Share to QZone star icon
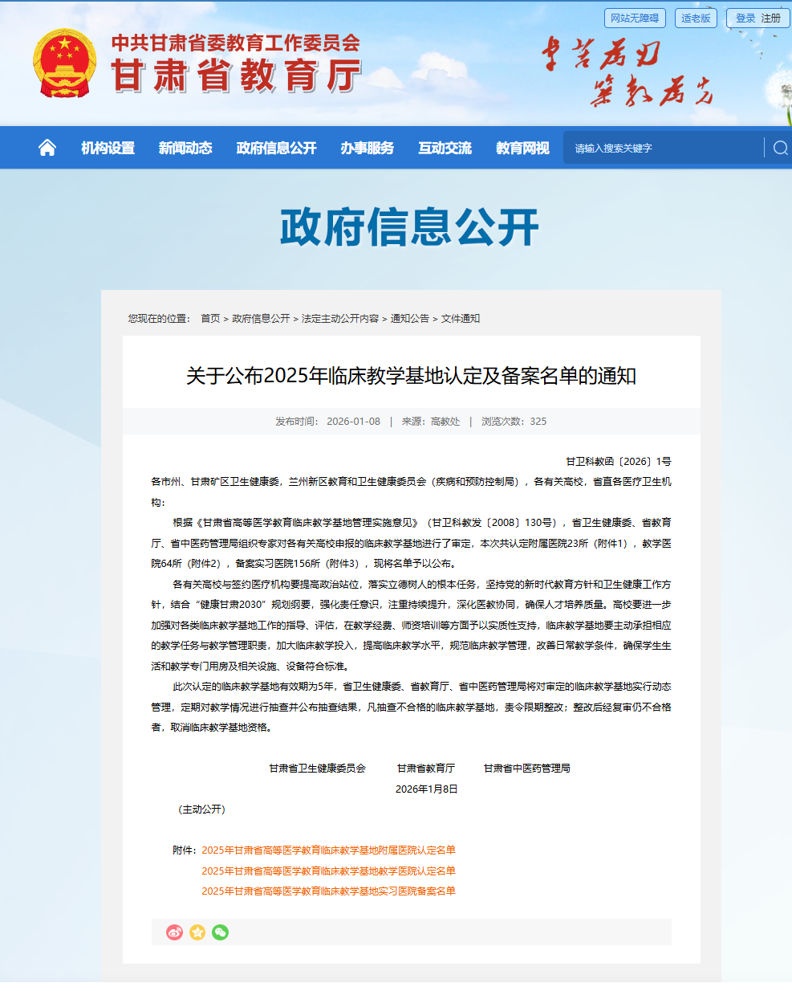The width and height of the screenshot is (792, 991). point(197,932)
